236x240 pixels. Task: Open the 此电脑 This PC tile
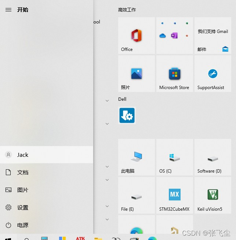click(x=137, y=157)
